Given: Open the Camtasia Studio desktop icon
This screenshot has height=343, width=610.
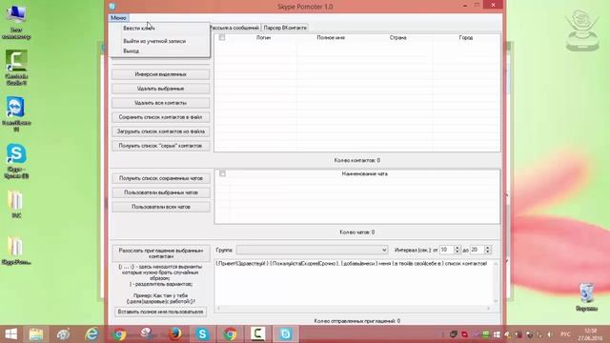Looking at the screenshot, I should click(x=16, y=68).
